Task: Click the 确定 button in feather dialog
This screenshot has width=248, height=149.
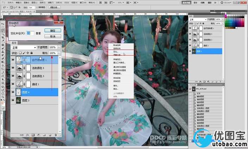Action: click(53, 31)
